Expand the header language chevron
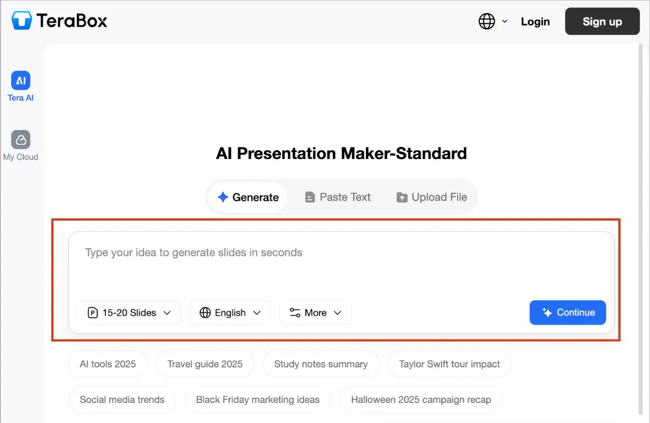Viewport: 650px width, 423px height. click(x=504, y=21)
